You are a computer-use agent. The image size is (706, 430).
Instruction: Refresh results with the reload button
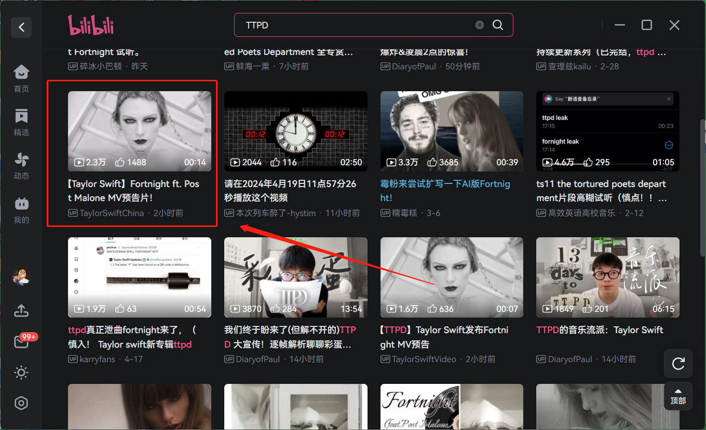(x=678, y=363)
